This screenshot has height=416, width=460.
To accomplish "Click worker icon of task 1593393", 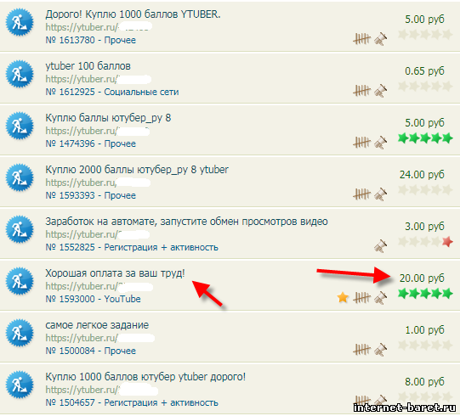I will [20, 177].
